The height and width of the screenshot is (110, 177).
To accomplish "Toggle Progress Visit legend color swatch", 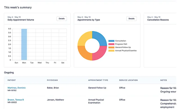I will (x=111, y=44).
